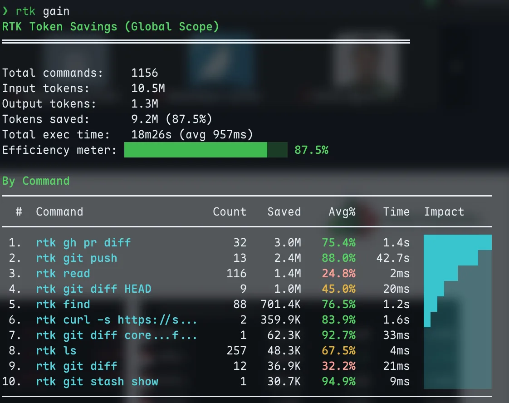
Task: Click the "By Command" section heading
Action: pos(36,181)
